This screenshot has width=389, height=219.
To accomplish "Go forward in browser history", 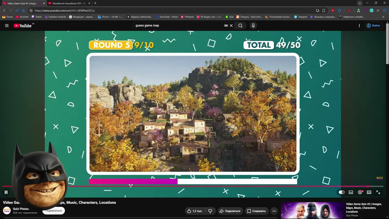I will 10,10.
